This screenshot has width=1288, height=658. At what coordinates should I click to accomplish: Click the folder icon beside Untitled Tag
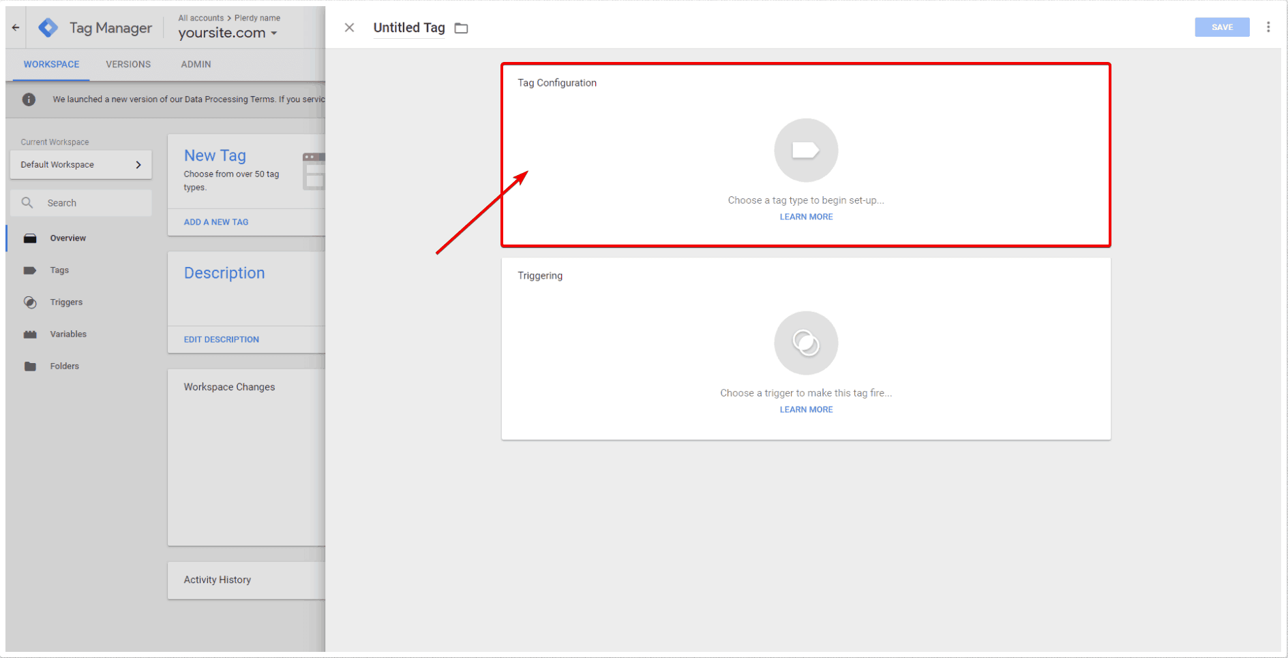(462, 28)
